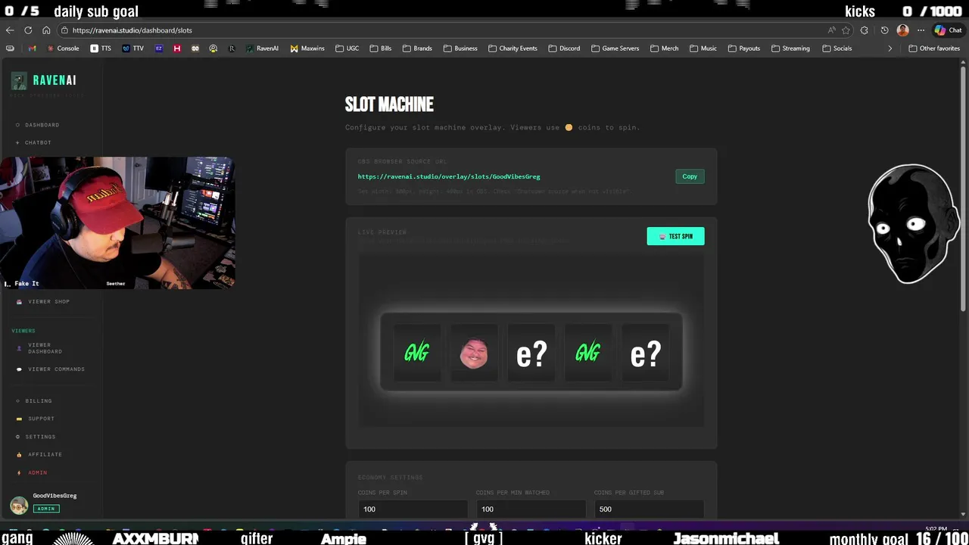Viewport: 969px width, 545px height.
Task: Open the red H bookmark icon
Action: click(x=177, y=48)
